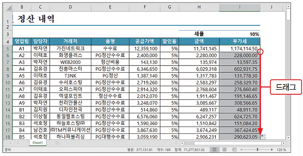Click the 정산 내역 title cell
Image resolution: width=303 pixels, height=156 pixels.
click(x=36, y=19)
